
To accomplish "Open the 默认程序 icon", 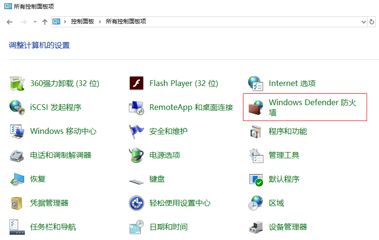I will pyautogui.click(x=256, y=179).
